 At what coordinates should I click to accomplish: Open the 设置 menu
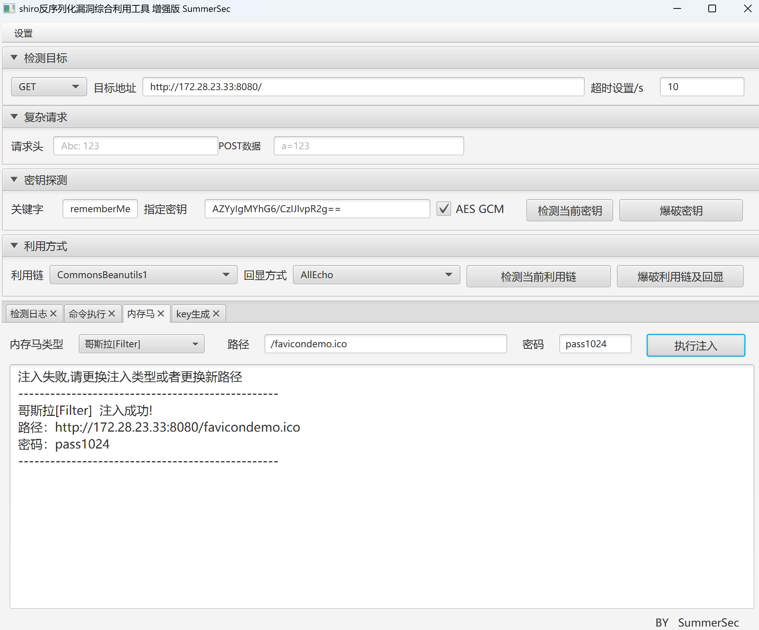(x=23, y=33)
